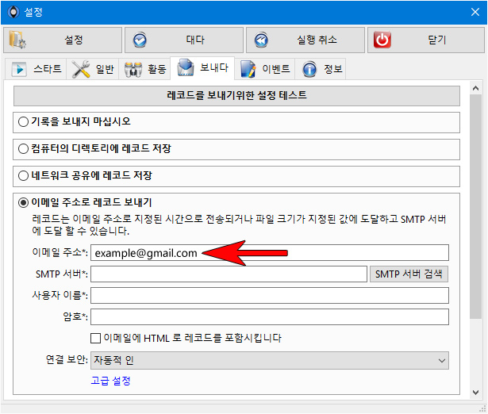Select 이메일 주소로 레코드 보내기 radio
Viewport: 488px width, 414px height.
(x=23, y=203)
